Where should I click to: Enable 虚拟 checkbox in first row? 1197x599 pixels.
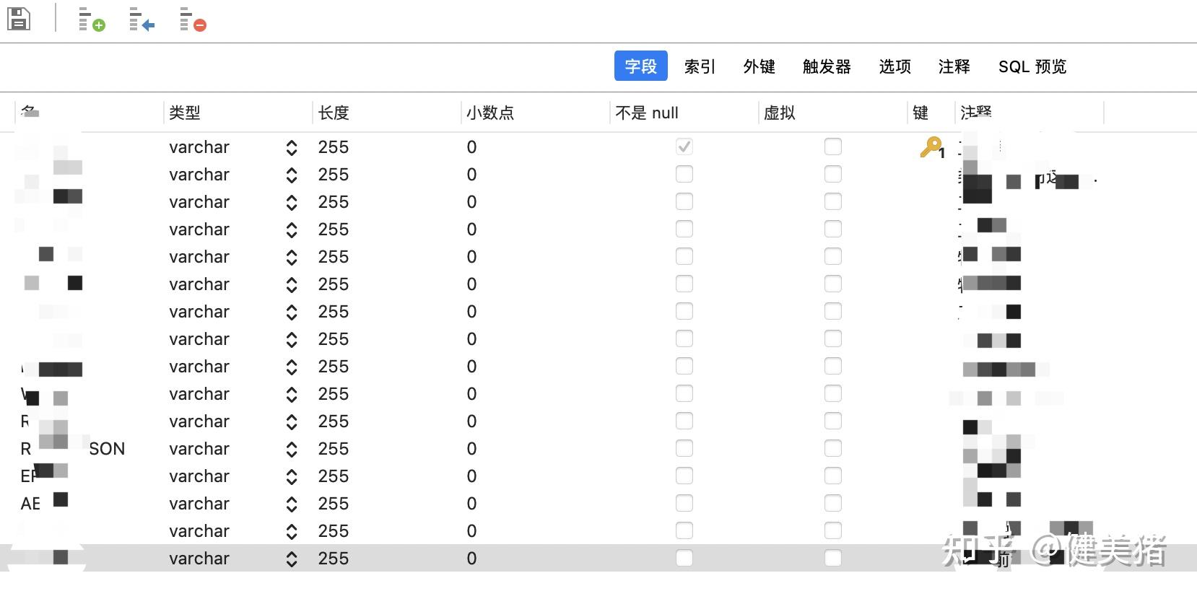click(833, 147)
